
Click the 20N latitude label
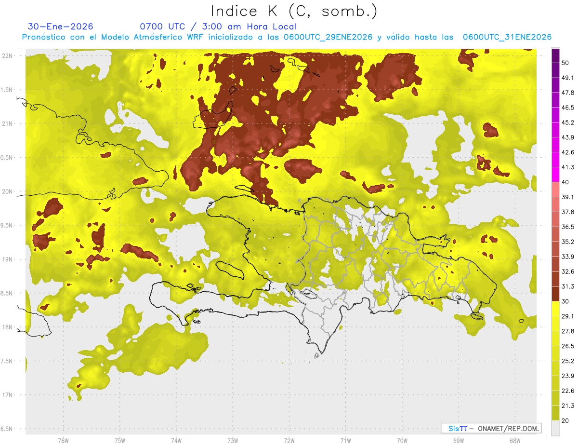[7, 192]
